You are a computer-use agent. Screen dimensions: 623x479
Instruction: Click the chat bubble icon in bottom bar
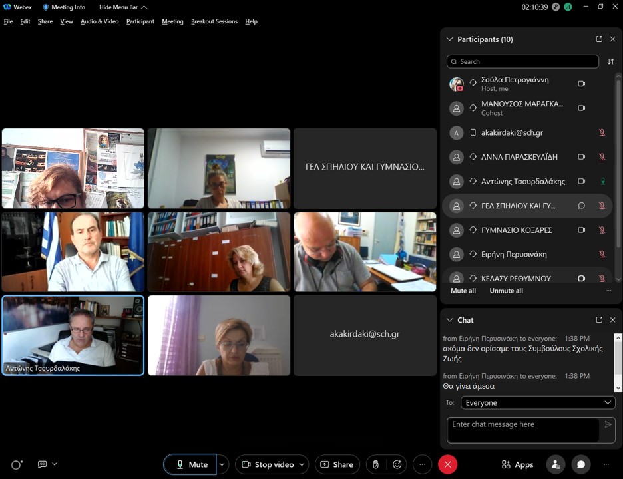pyautogui.click(x=581, y=464)
